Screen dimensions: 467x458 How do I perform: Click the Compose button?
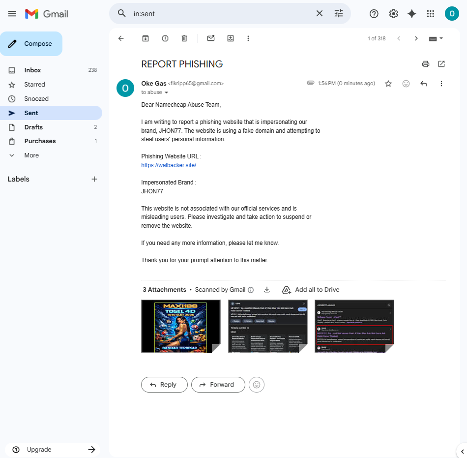coord(31,44)
